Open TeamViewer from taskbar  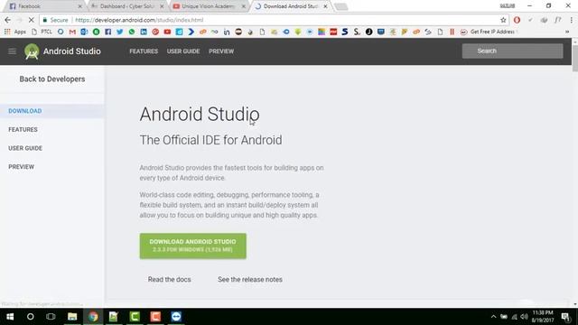point(176,317)
